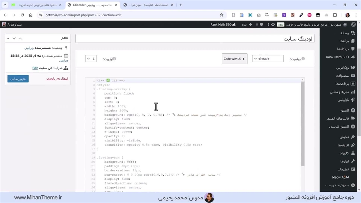Move the publish panel down
The image size is (361, 203).
pyautogui.click(x=14, y=38)
